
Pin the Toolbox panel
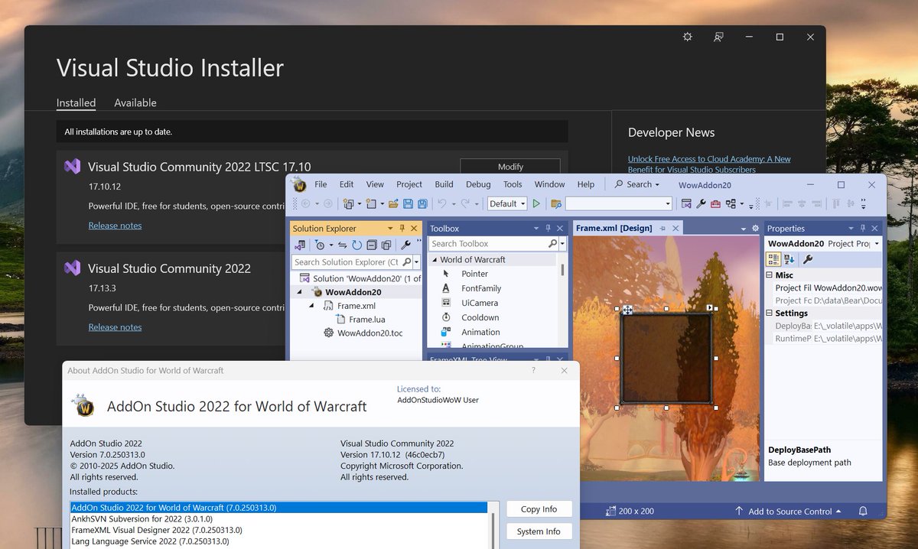click(548, 228)
